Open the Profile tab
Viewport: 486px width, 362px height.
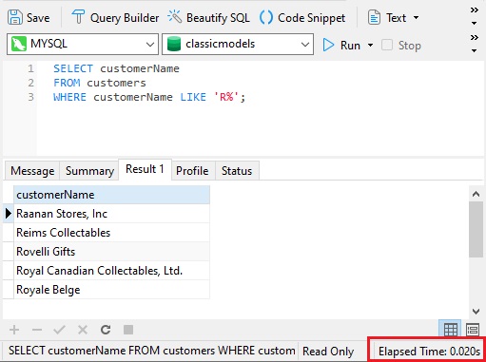pyautogui.click(x=192, y=171)
